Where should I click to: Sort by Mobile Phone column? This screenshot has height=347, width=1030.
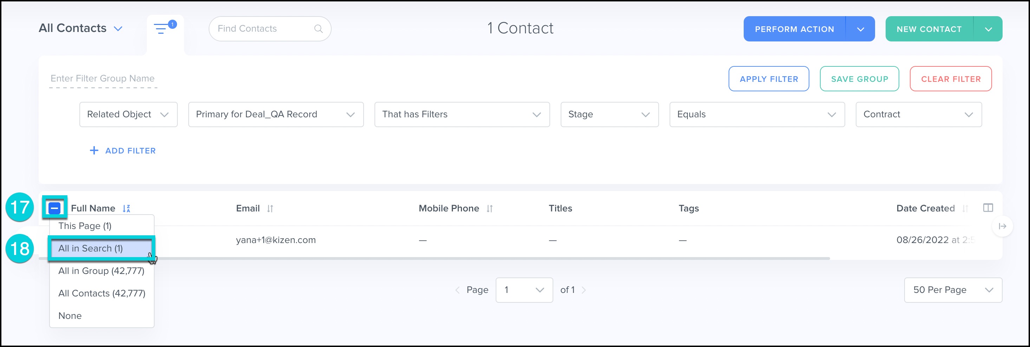(x=490, y=208)
